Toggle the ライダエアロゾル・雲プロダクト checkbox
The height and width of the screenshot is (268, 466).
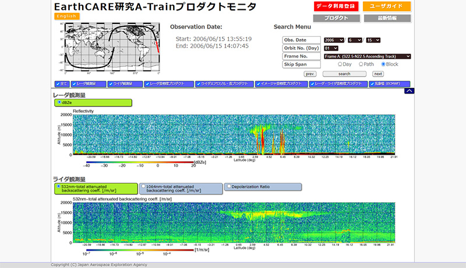click(x=199, y=84)
